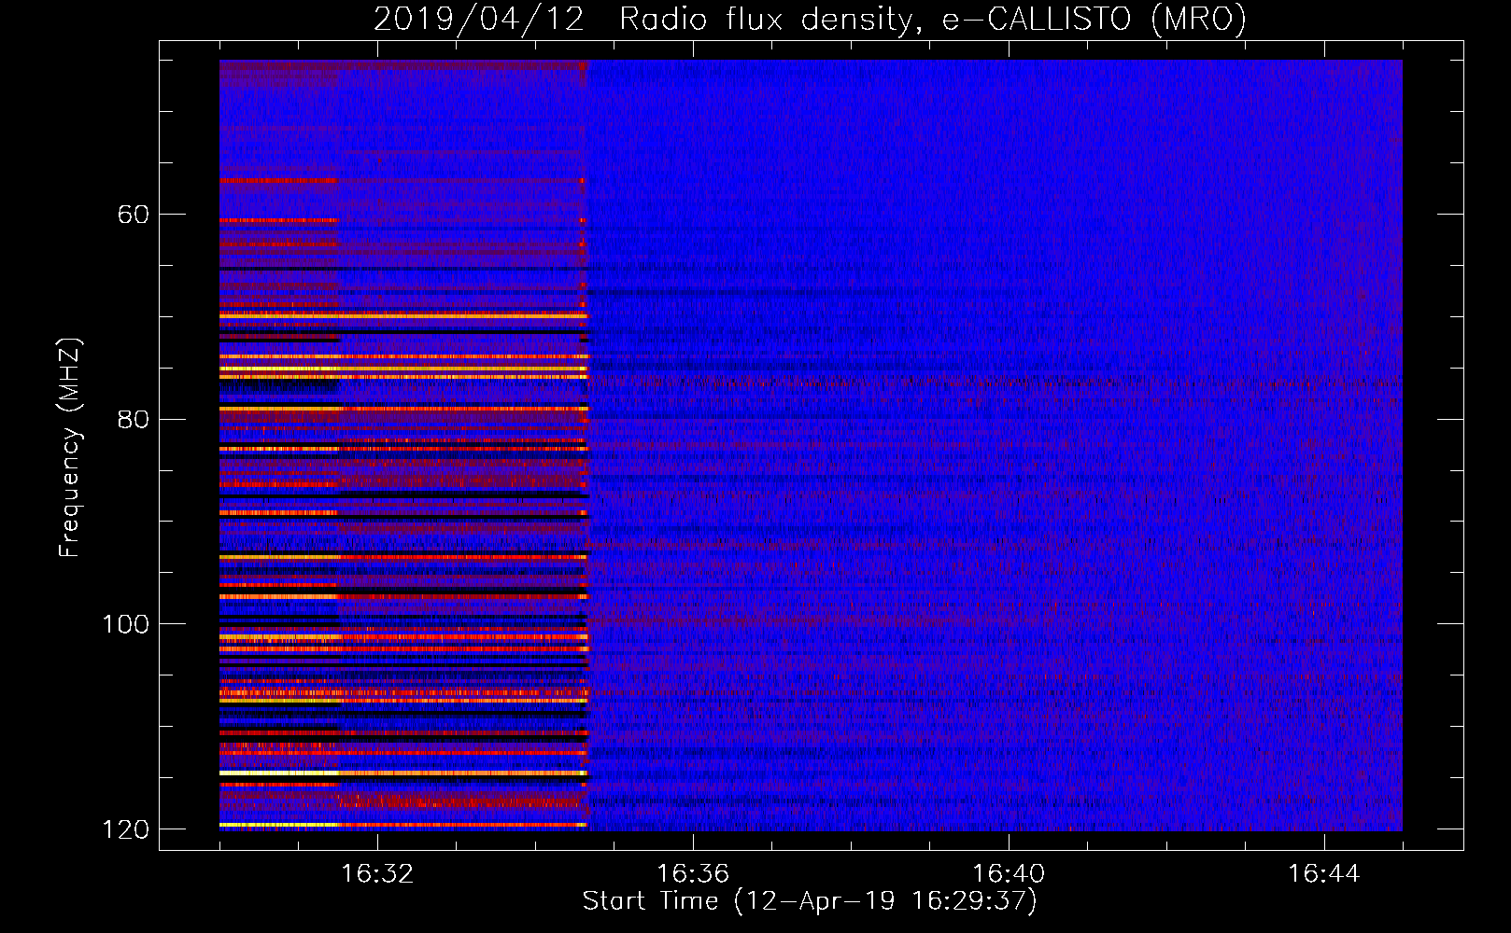Select the 16:44 time tick label

click(x=1324, y=874)
